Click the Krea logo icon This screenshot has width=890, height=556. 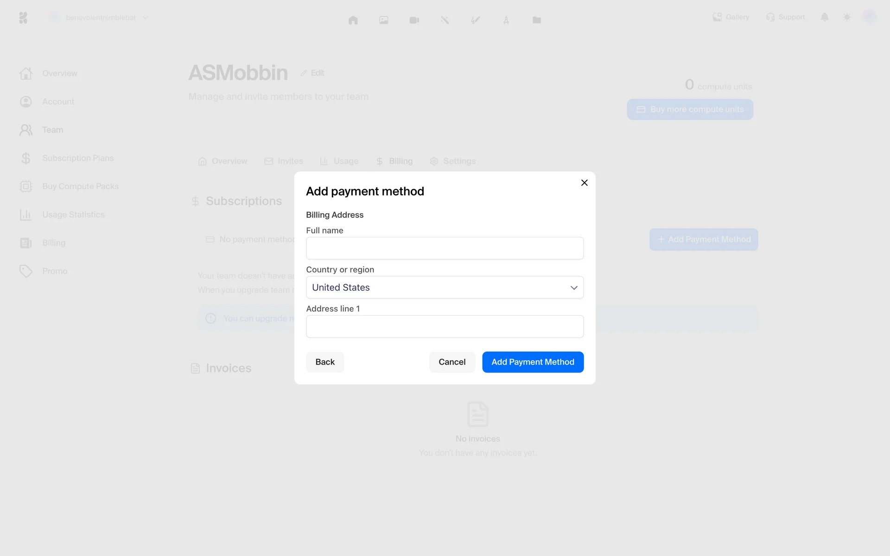tap(23, 18)
